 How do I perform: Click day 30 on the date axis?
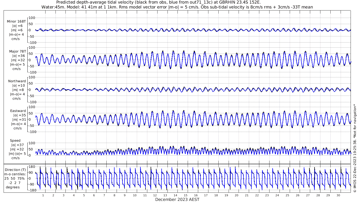tap(338, 195)
